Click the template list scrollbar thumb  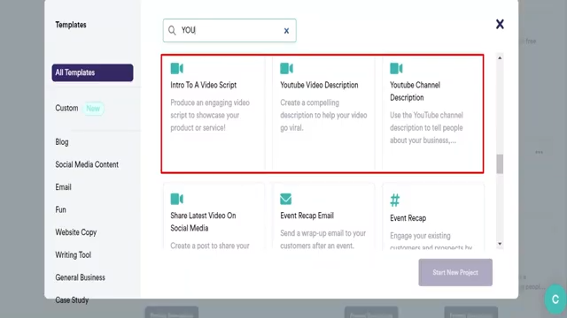pos(500,164)
